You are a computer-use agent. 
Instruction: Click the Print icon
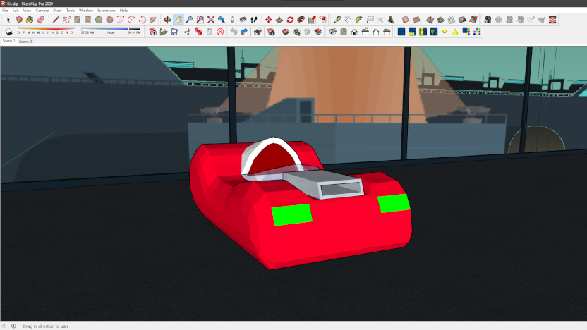(x=258, y=32)
